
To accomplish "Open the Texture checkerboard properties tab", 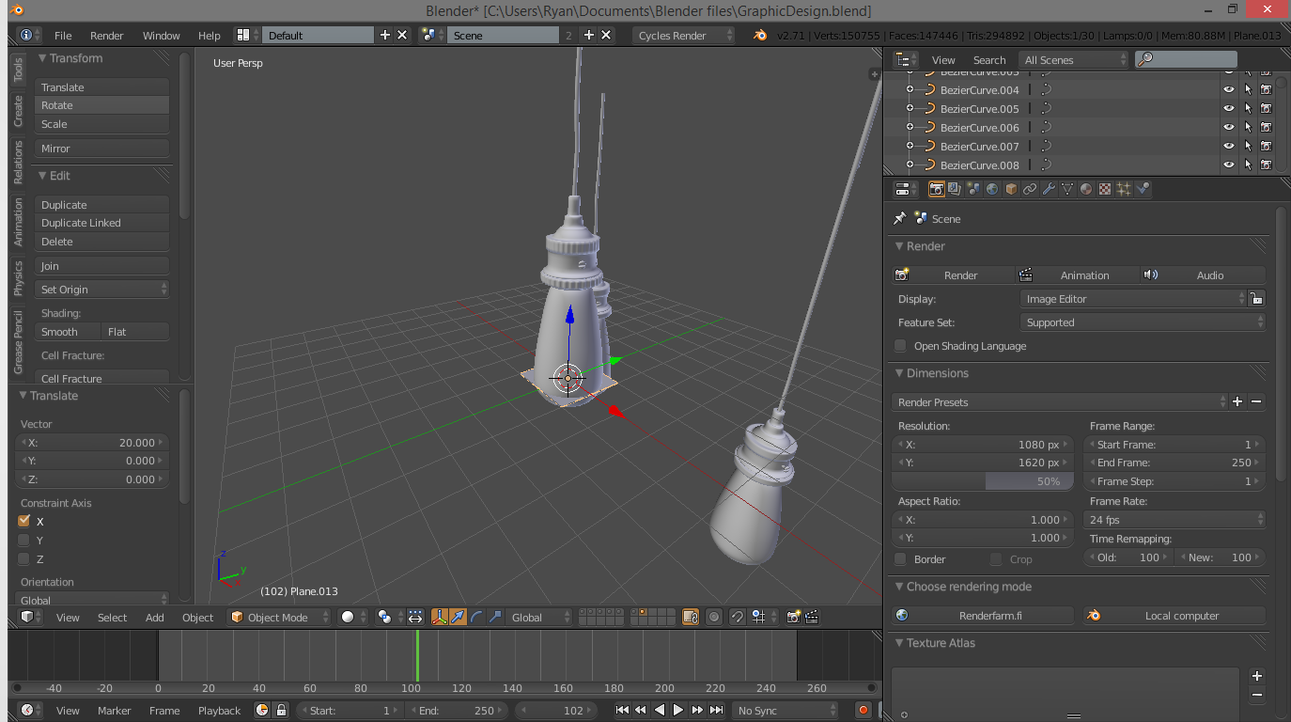I will coord(1105,189).
